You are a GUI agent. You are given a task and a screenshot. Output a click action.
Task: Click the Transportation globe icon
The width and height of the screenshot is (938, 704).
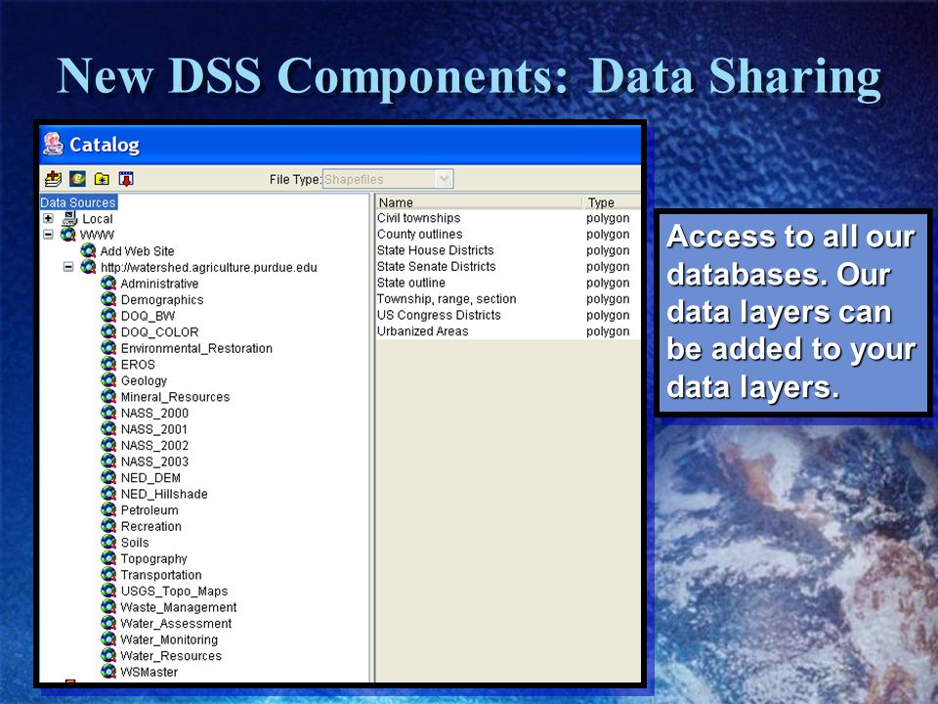108,574
